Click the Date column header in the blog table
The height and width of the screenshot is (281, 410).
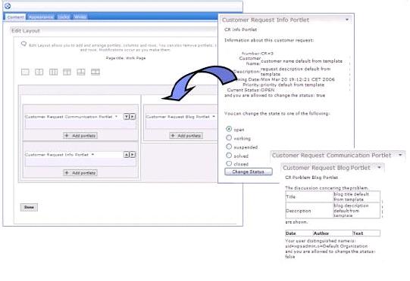[291, 233]
